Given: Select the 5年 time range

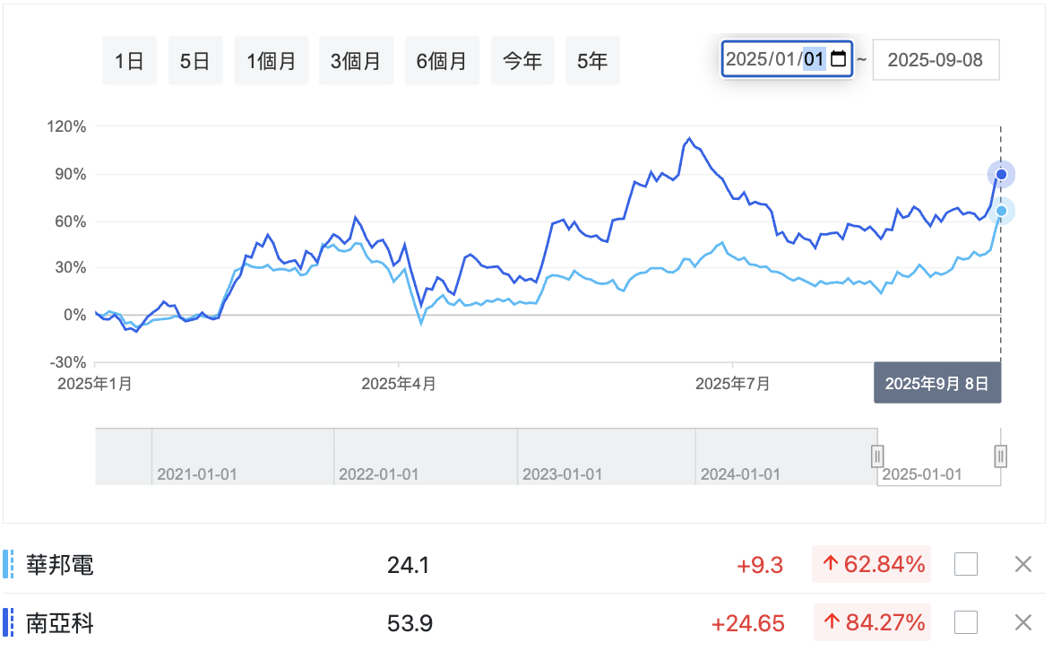Looking at the screenshot, I should (592, 61).
